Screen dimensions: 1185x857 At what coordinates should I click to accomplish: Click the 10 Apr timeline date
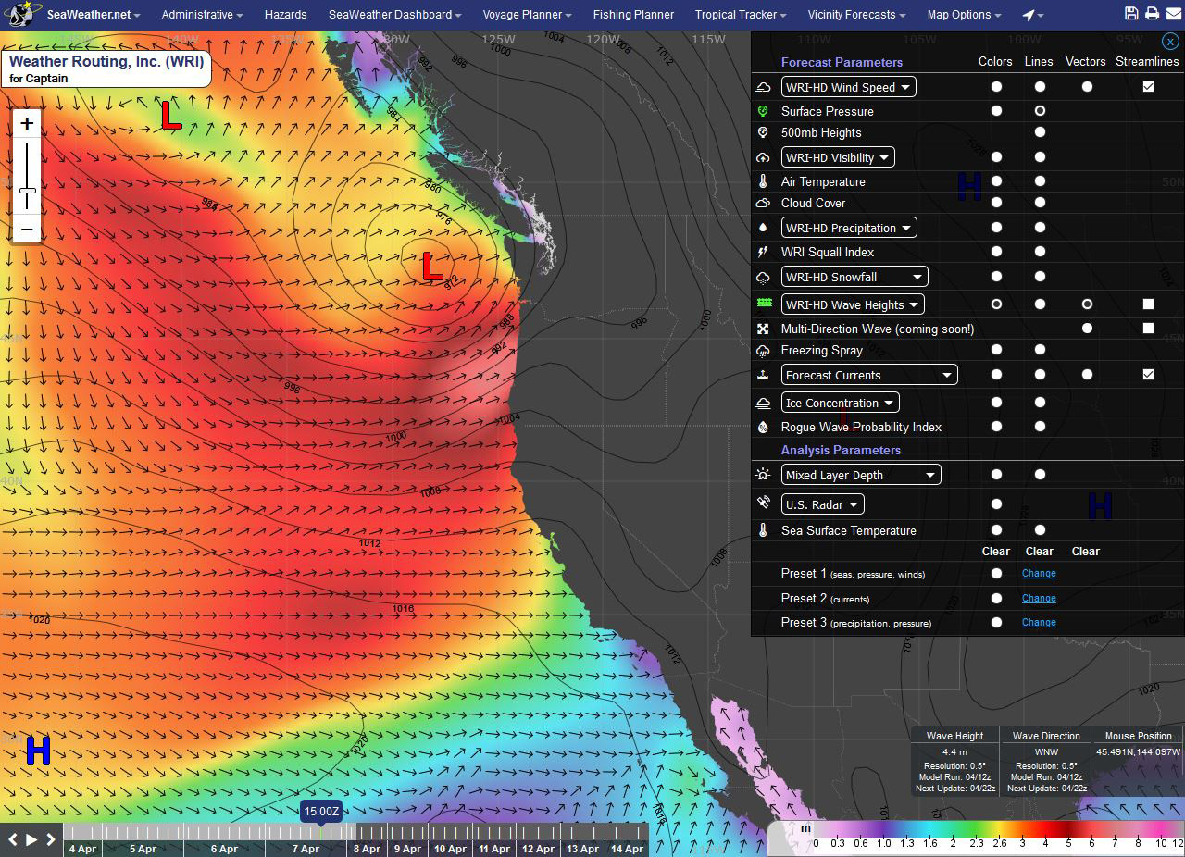pos(450,848)
